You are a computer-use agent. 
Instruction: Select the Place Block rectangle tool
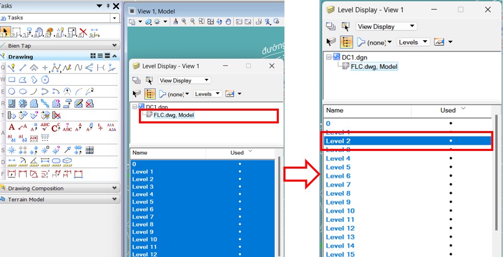tap(12, 80)
